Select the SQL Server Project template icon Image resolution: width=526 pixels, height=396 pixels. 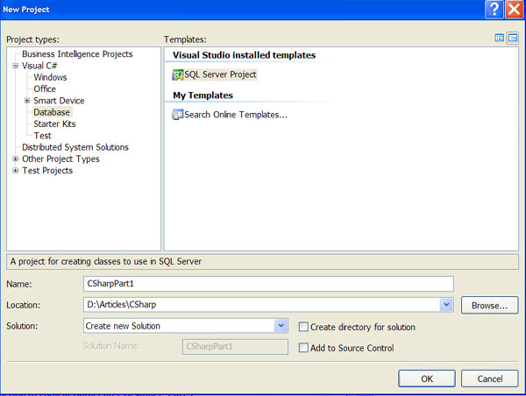tap(177, 74)
